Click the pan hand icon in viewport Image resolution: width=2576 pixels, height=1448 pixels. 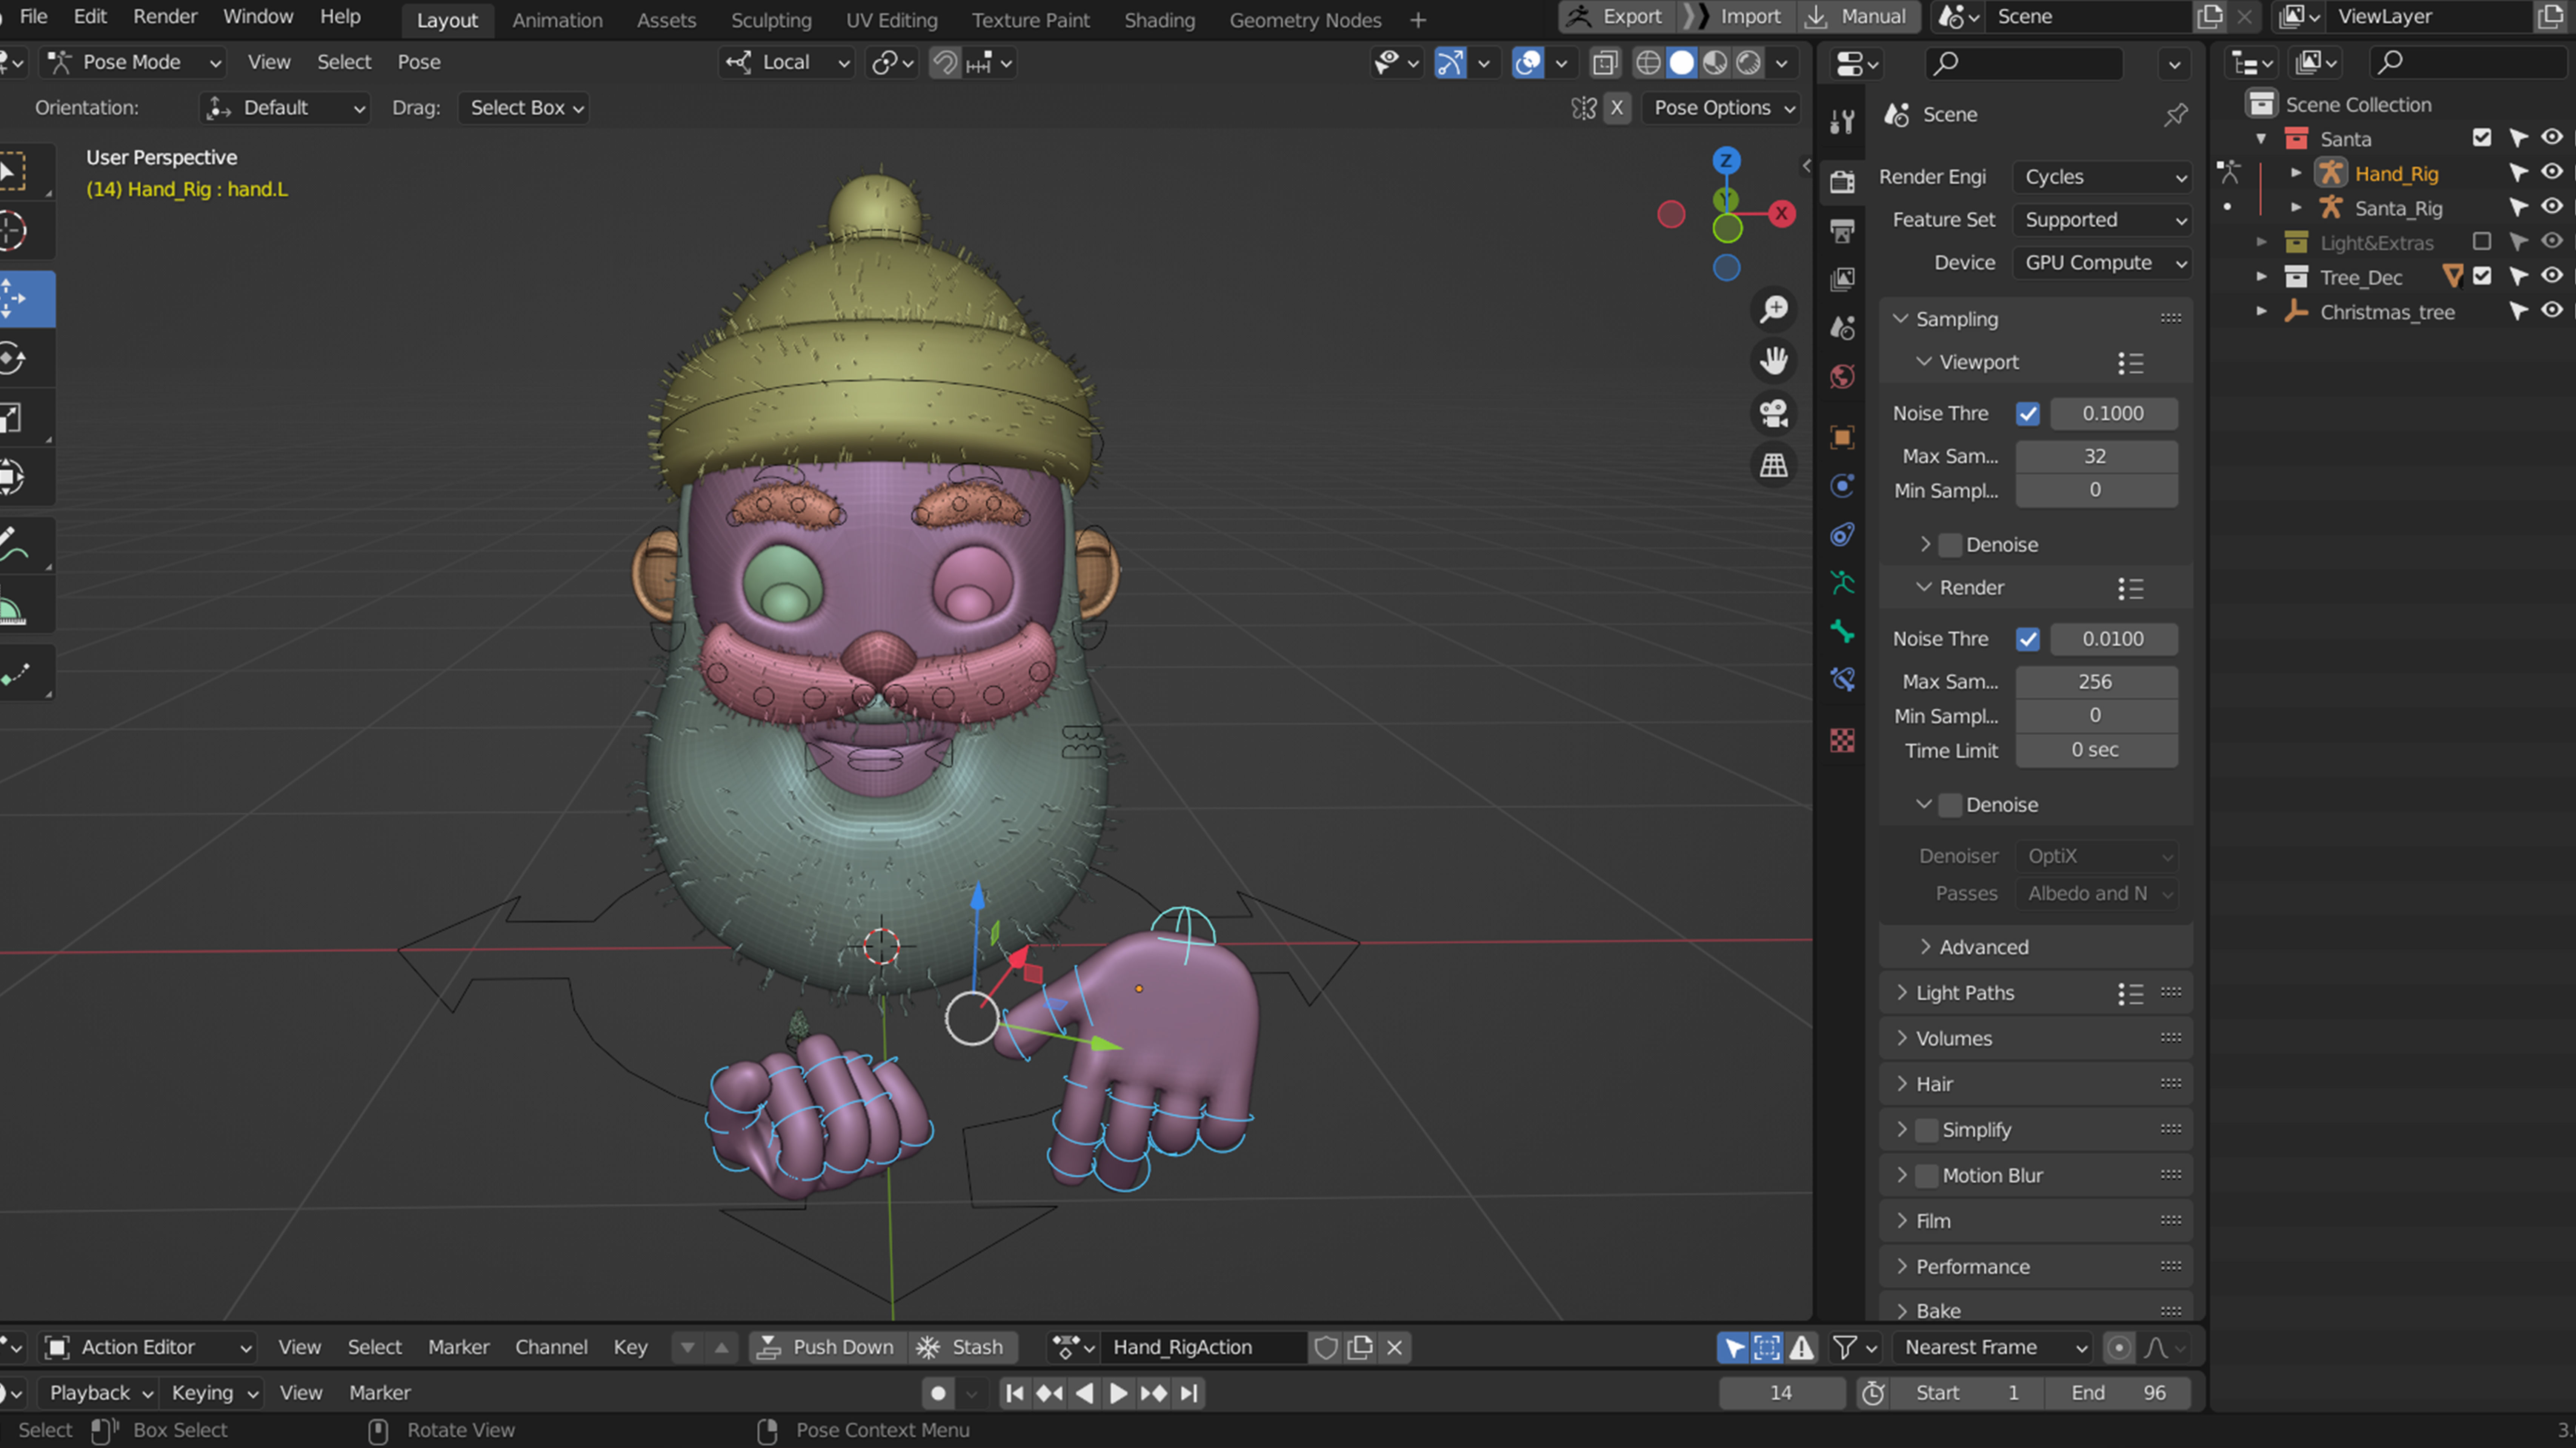click(x=1774, y=361)
